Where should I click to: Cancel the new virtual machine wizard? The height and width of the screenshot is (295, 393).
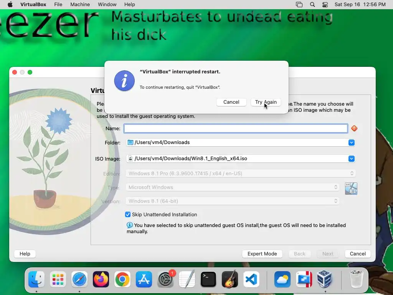[358, 254]
